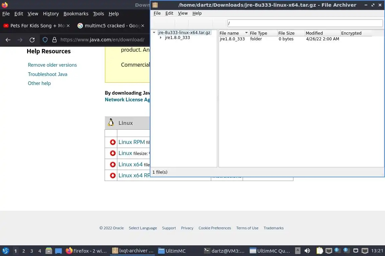Click the padlock site security icon
Screen dimensions: 385x256
click(54, 40)
